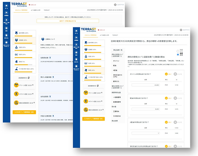
Task: Switch to first ESG tab in front window
Action: pyautogui.click(x=91, y=35)
